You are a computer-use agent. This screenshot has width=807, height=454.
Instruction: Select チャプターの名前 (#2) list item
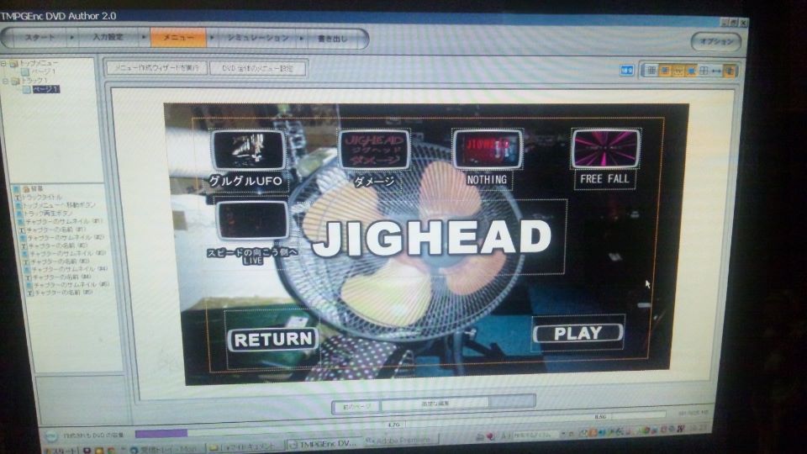tap(58, 245)
